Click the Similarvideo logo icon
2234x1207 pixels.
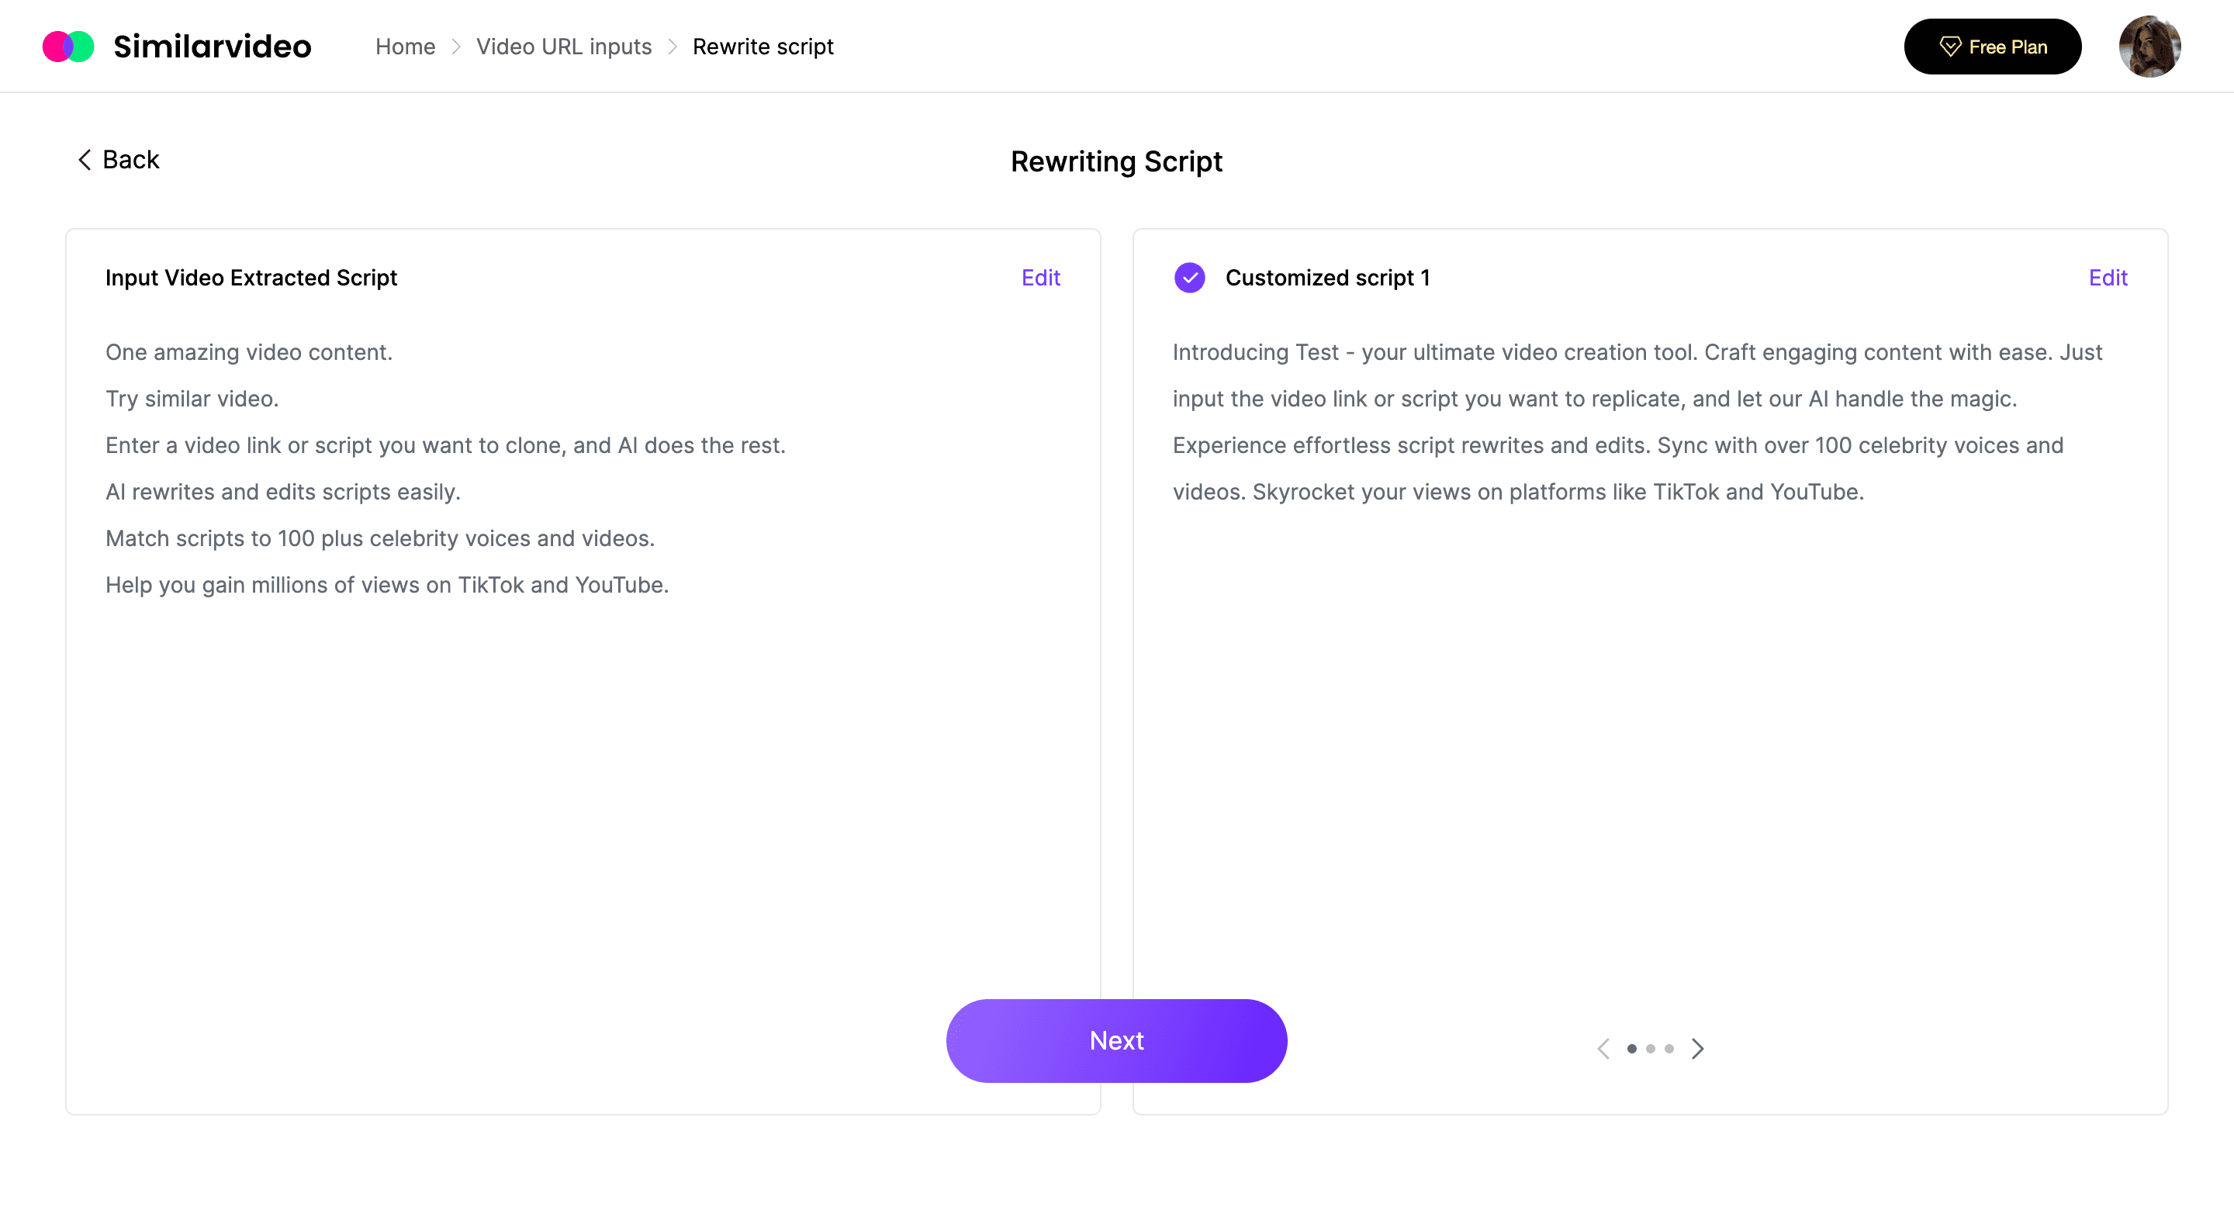point(68,47)
